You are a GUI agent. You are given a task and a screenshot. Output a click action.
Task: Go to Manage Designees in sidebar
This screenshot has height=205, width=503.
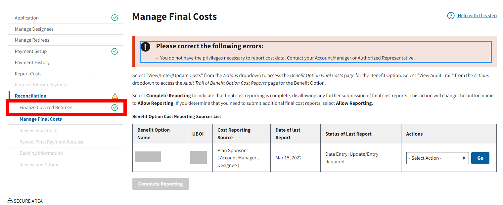coord(34,29)
